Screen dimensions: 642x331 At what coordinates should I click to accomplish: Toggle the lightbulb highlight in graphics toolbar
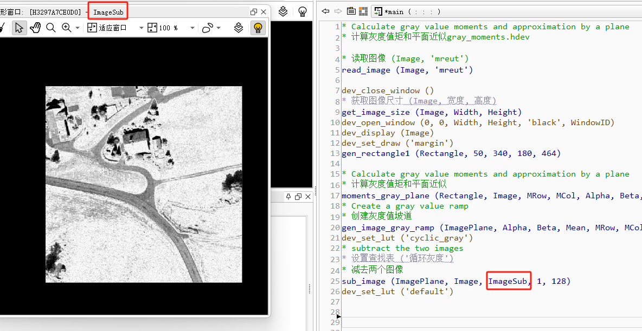[x=258, y=27]
